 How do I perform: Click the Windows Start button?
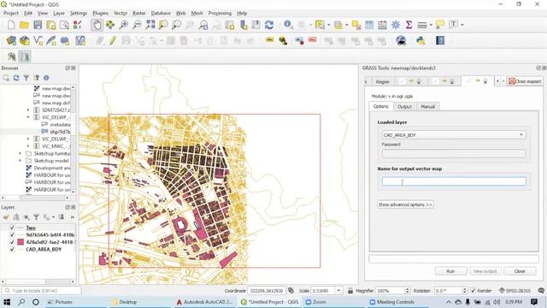pos(7,302)
